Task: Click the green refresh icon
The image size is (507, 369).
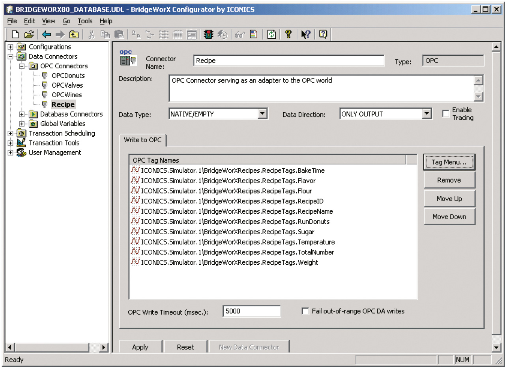Action: coord(271,34)
